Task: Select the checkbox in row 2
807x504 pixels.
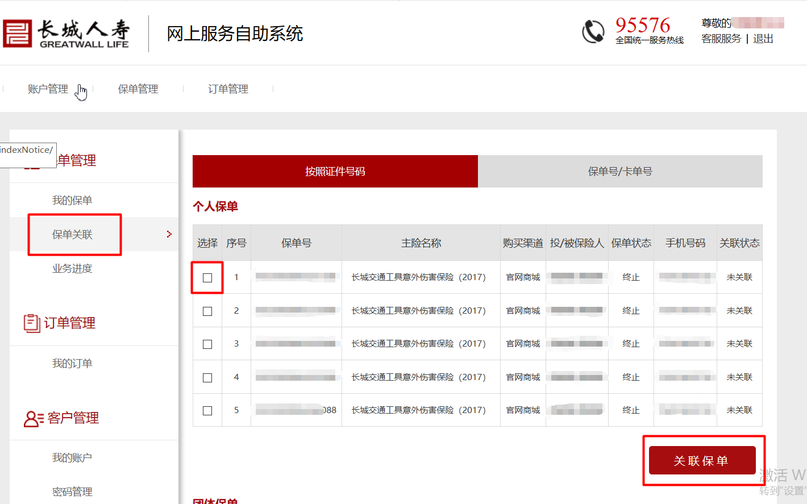Action: click(x=207, y=311)
